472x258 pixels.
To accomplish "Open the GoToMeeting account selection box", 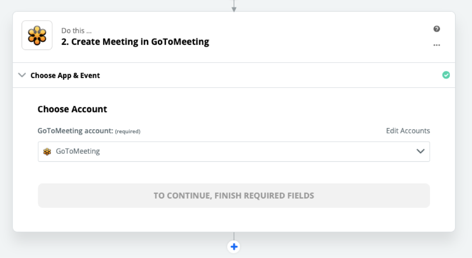I will click(x=234, y=151).
